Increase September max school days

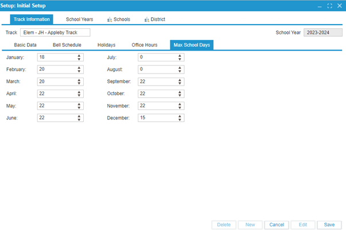pos(180,80)
